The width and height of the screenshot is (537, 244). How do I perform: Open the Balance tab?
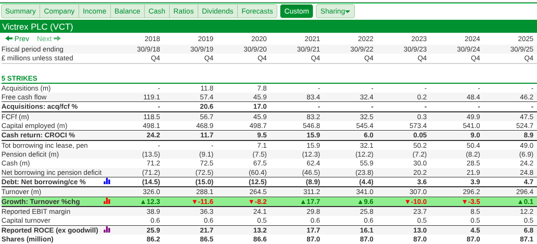(x=127, y=11)
